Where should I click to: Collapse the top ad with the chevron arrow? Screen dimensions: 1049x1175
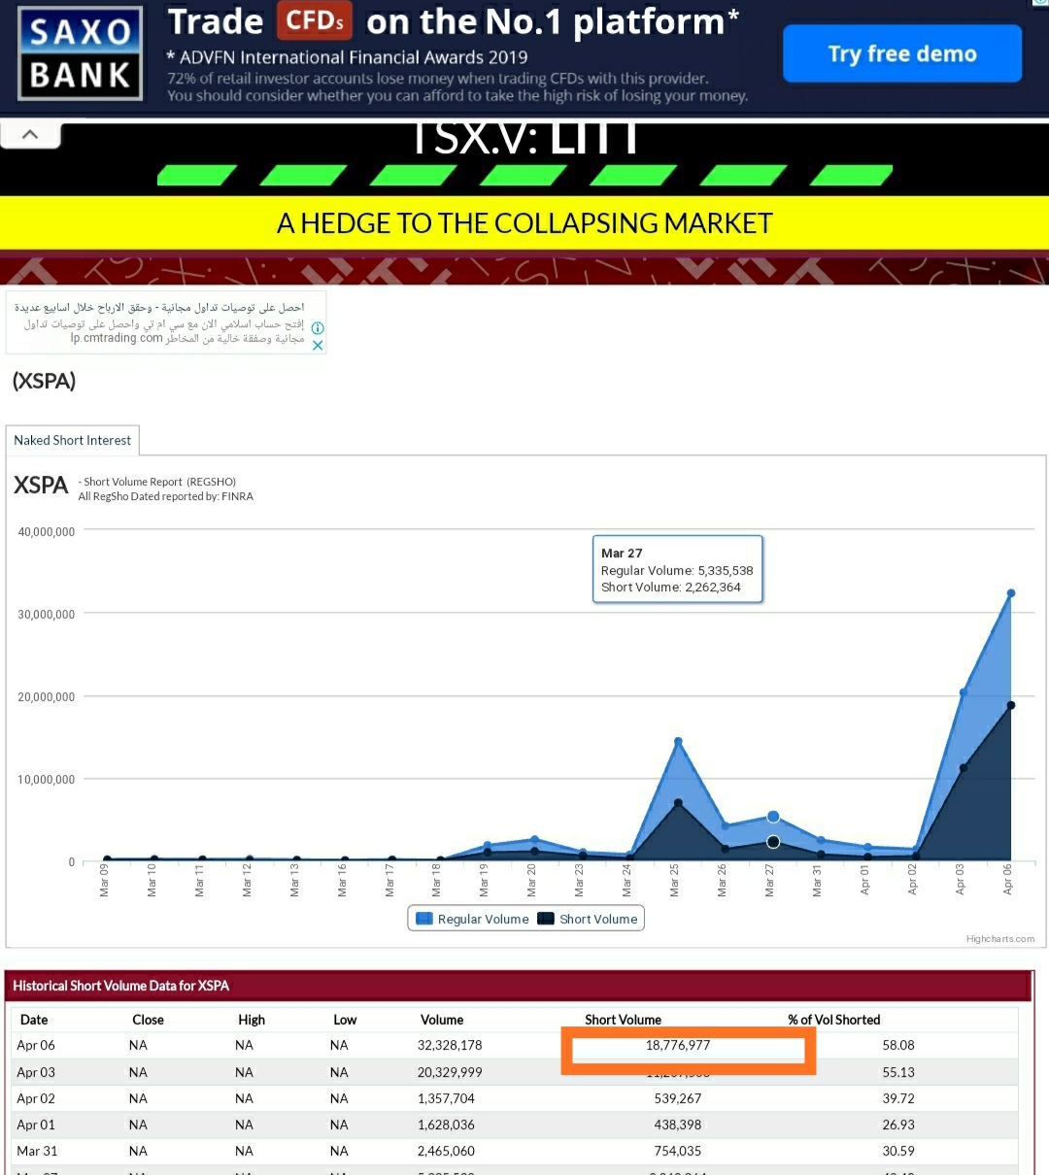click(30, 132)
